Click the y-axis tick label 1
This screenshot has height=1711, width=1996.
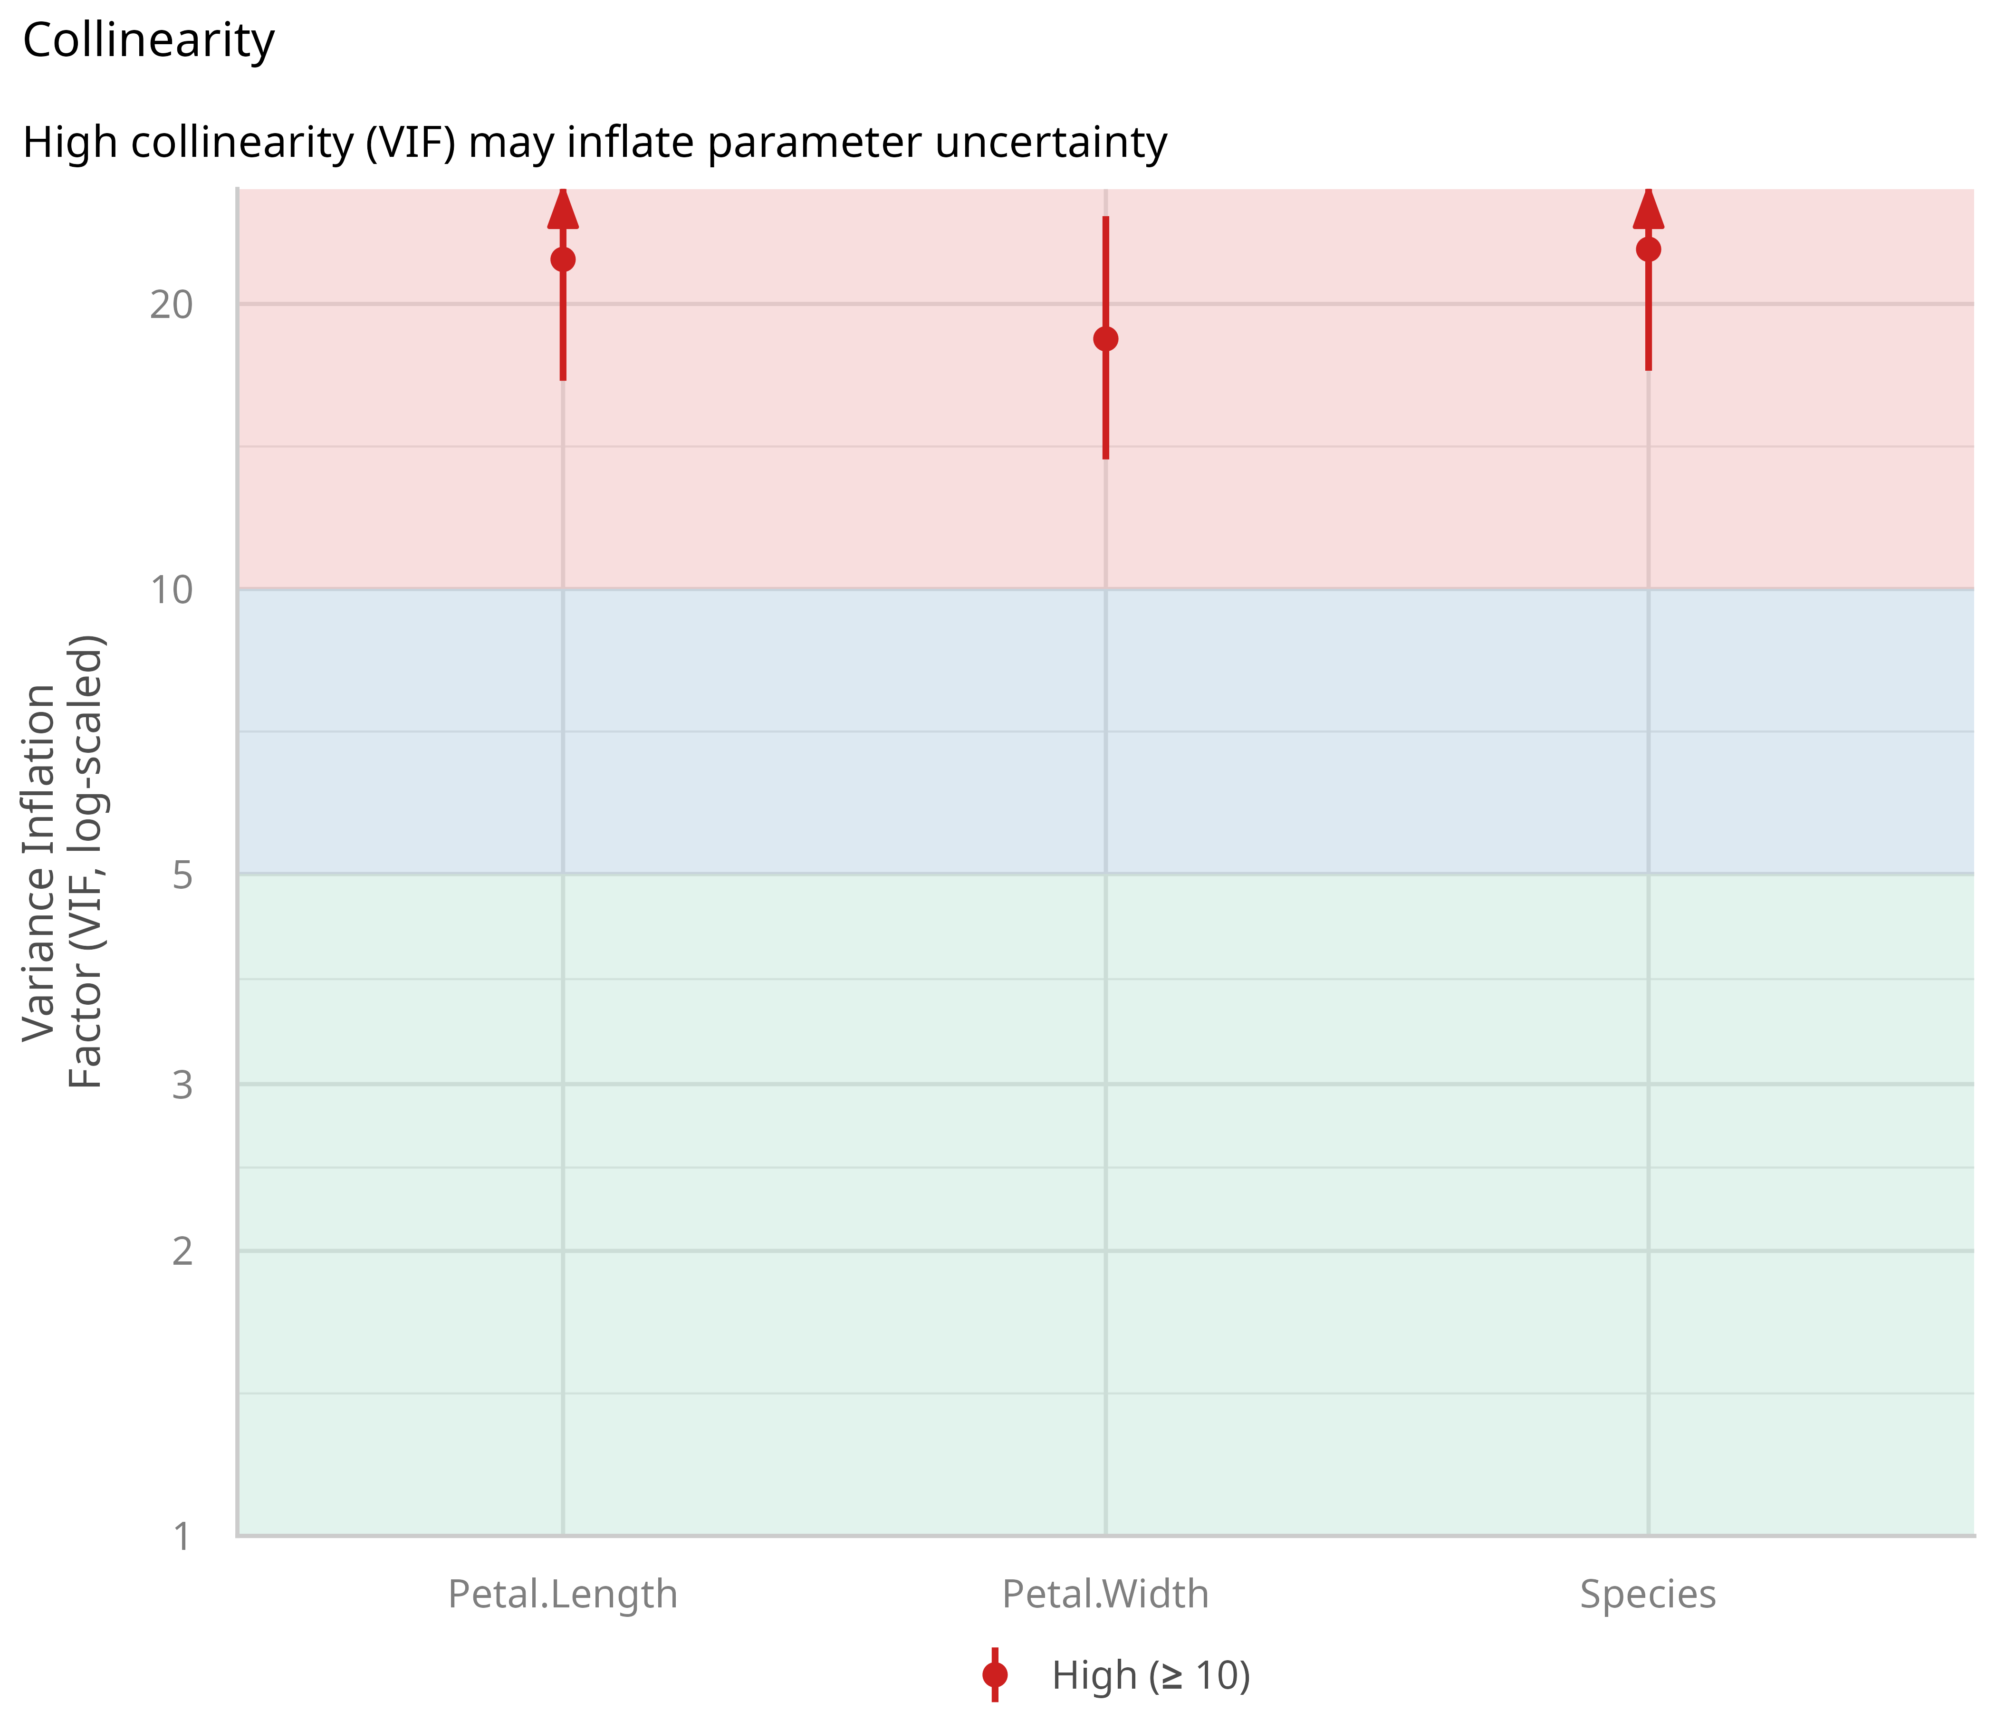[182, 1537]
